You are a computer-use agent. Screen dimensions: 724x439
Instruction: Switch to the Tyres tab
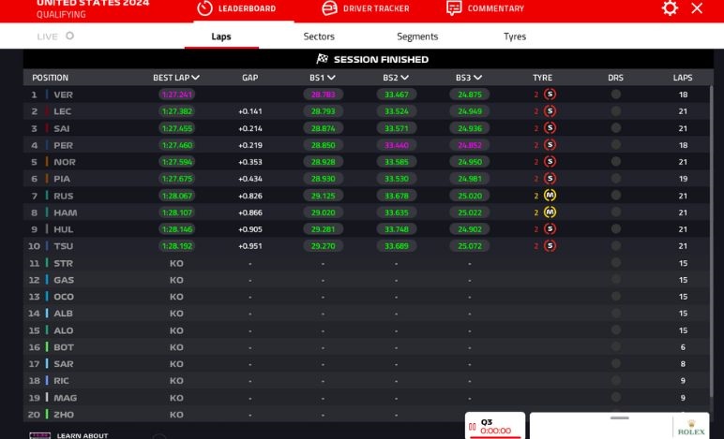[515, 37]
